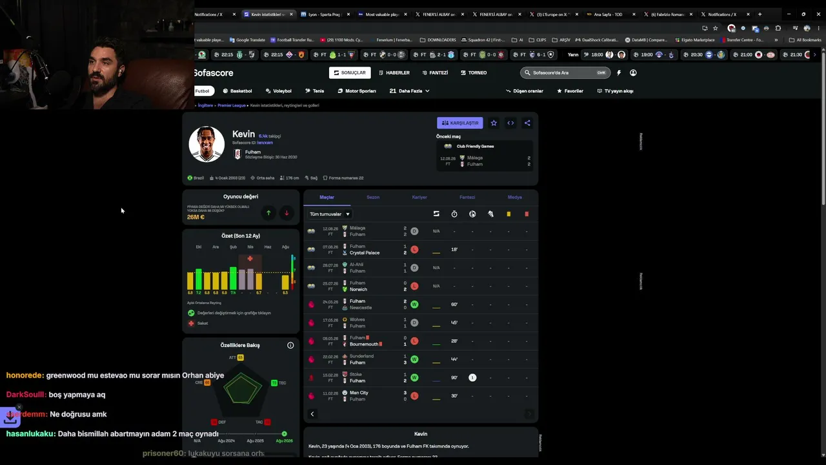826x465 pixels.
Task: Open the All Bookmarks folder
Action: (805, 40)
